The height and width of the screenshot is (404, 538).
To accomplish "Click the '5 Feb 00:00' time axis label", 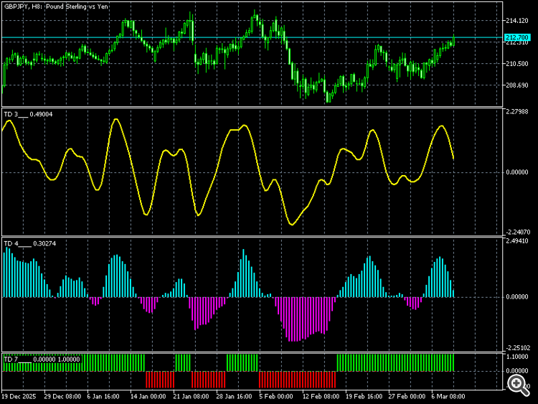I will coord(276,396).
